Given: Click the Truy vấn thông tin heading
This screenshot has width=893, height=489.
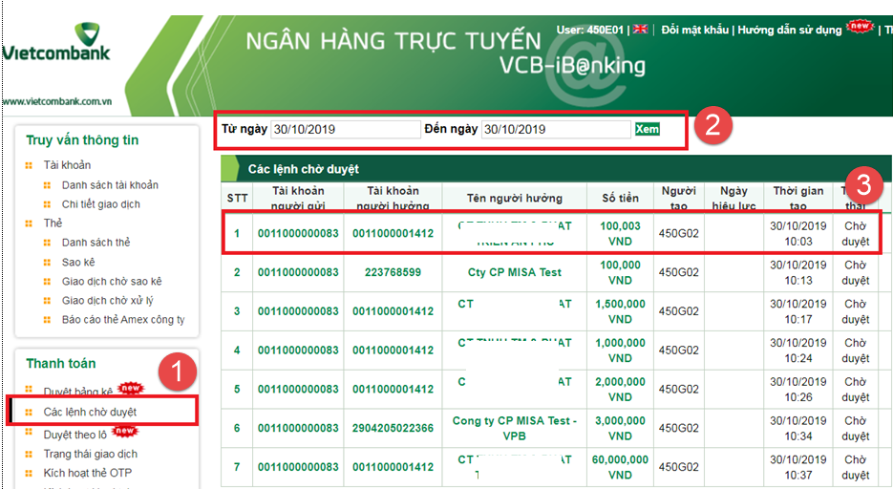Looking at the screenshot, I should coord(82,140).
